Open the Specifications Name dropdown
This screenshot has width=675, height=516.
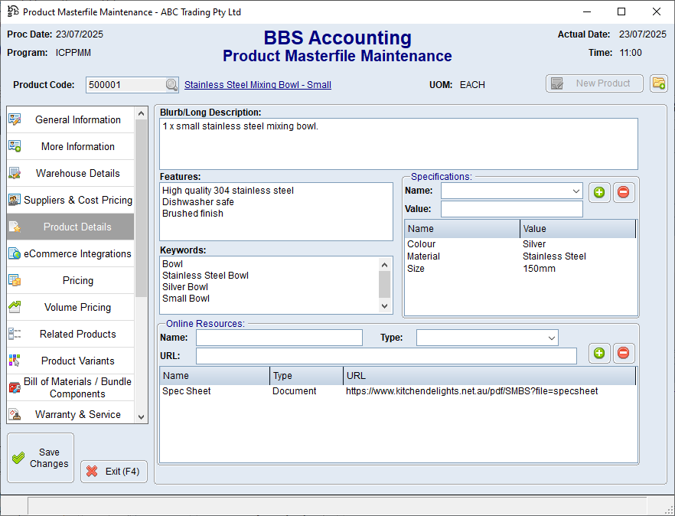click(576, 191)
